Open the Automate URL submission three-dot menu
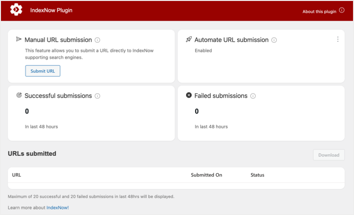The image size is (354, 215). tap(338, 39)
